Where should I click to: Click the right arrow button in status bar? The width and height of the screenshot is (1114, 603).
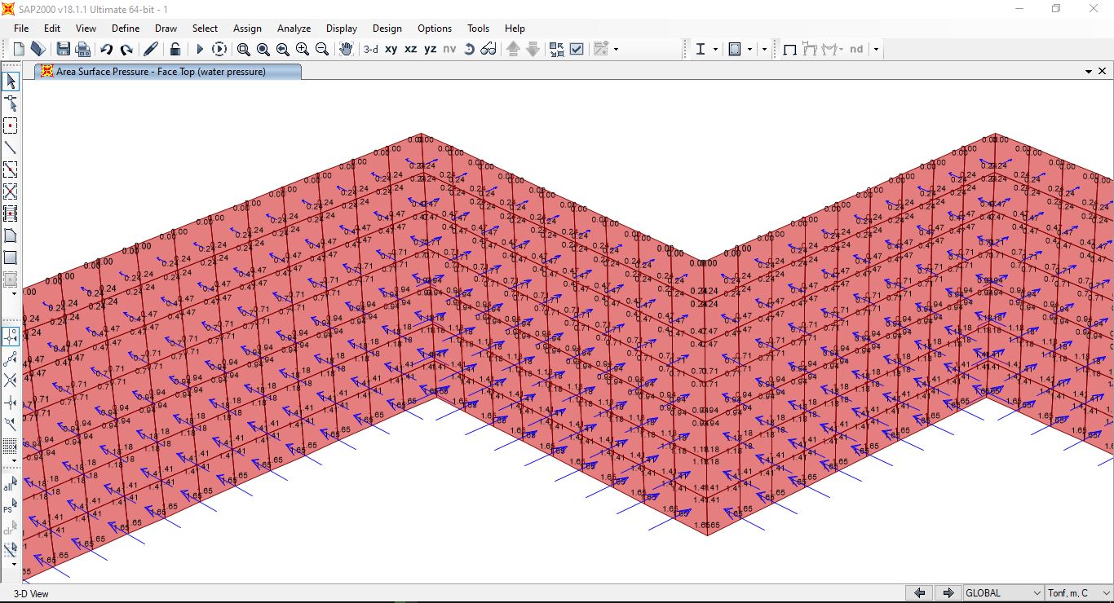point(948,593)
